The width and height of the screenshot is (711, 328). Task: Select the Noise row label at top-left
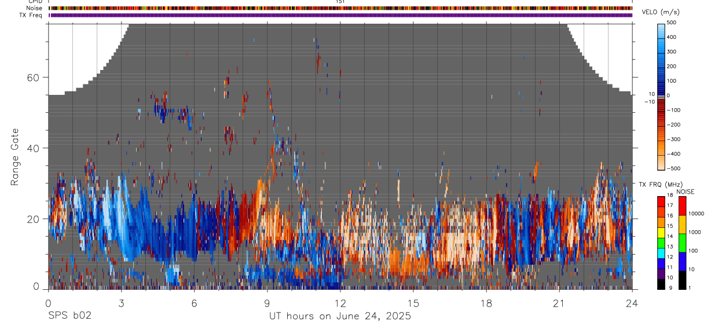click(x=34, y=8)
